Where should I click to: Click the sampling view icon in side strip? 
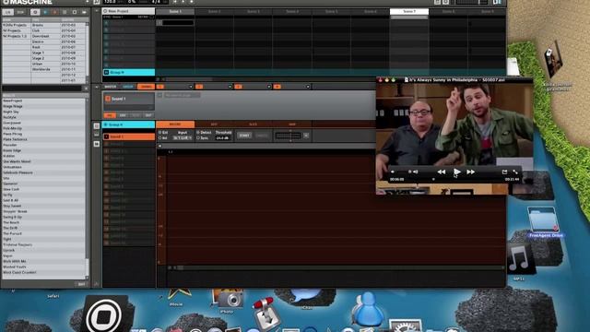pos(97,144)
